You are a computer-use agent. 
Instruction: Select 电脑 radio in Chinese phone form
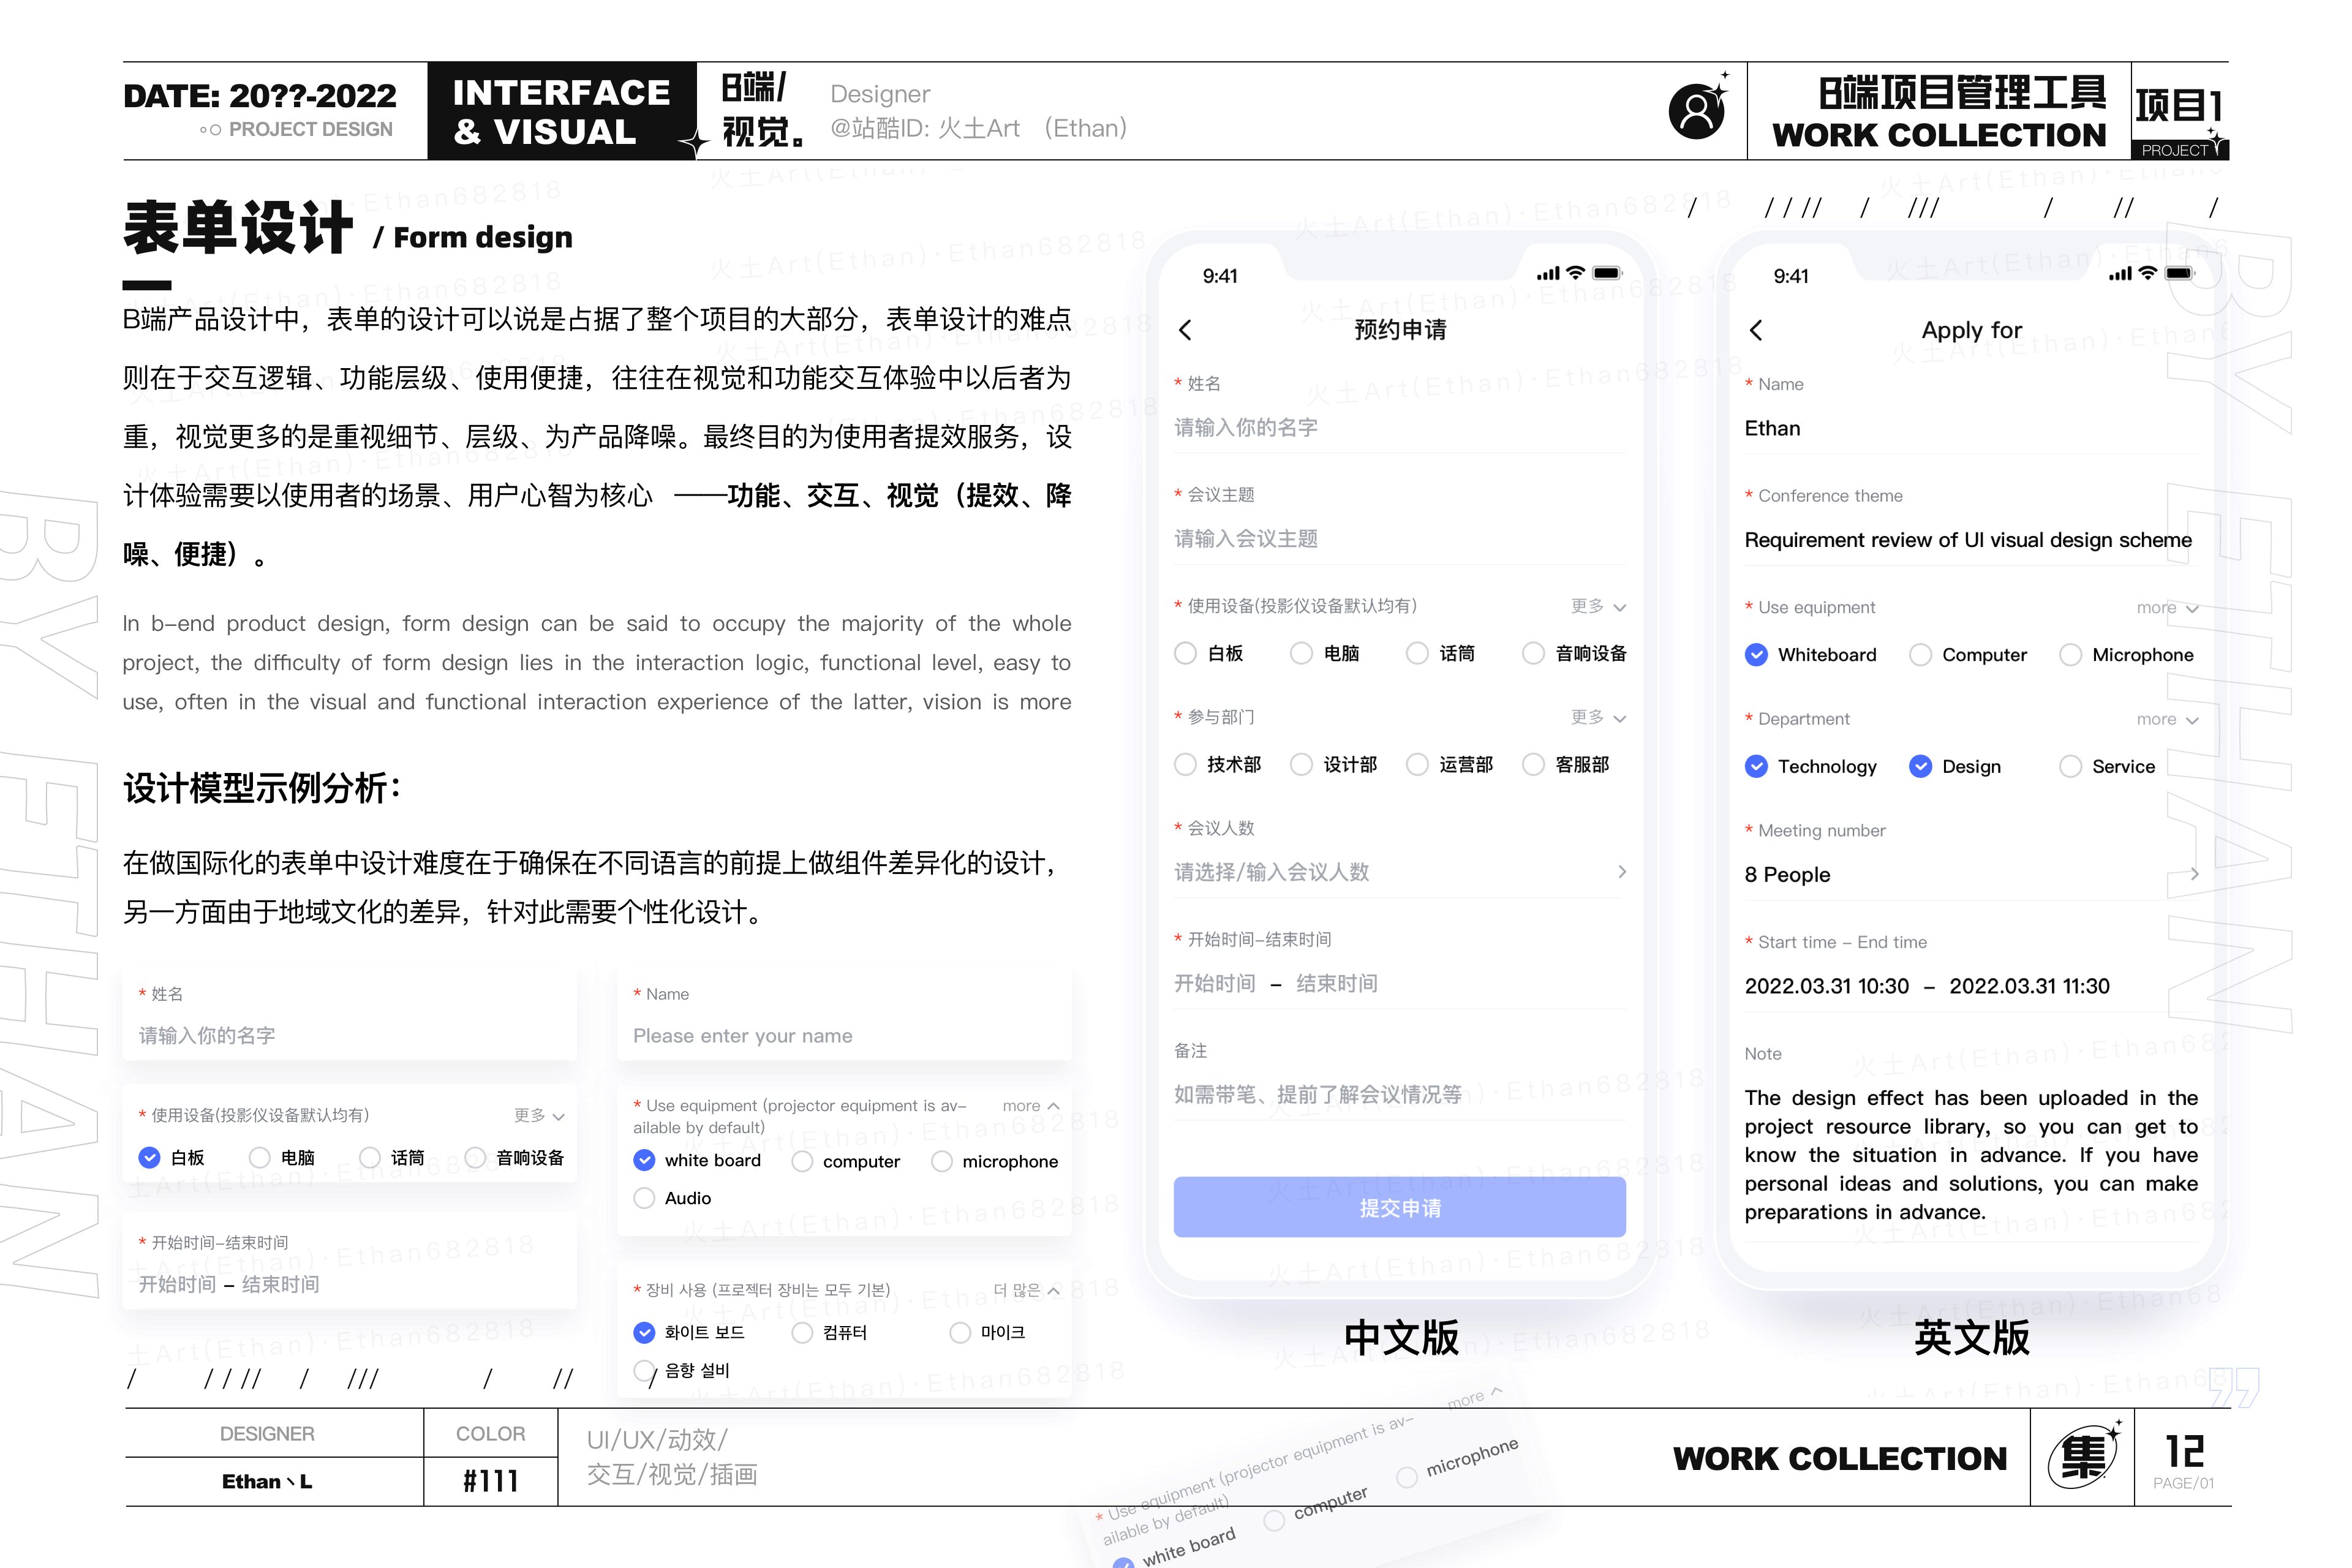pos(1301,653)
